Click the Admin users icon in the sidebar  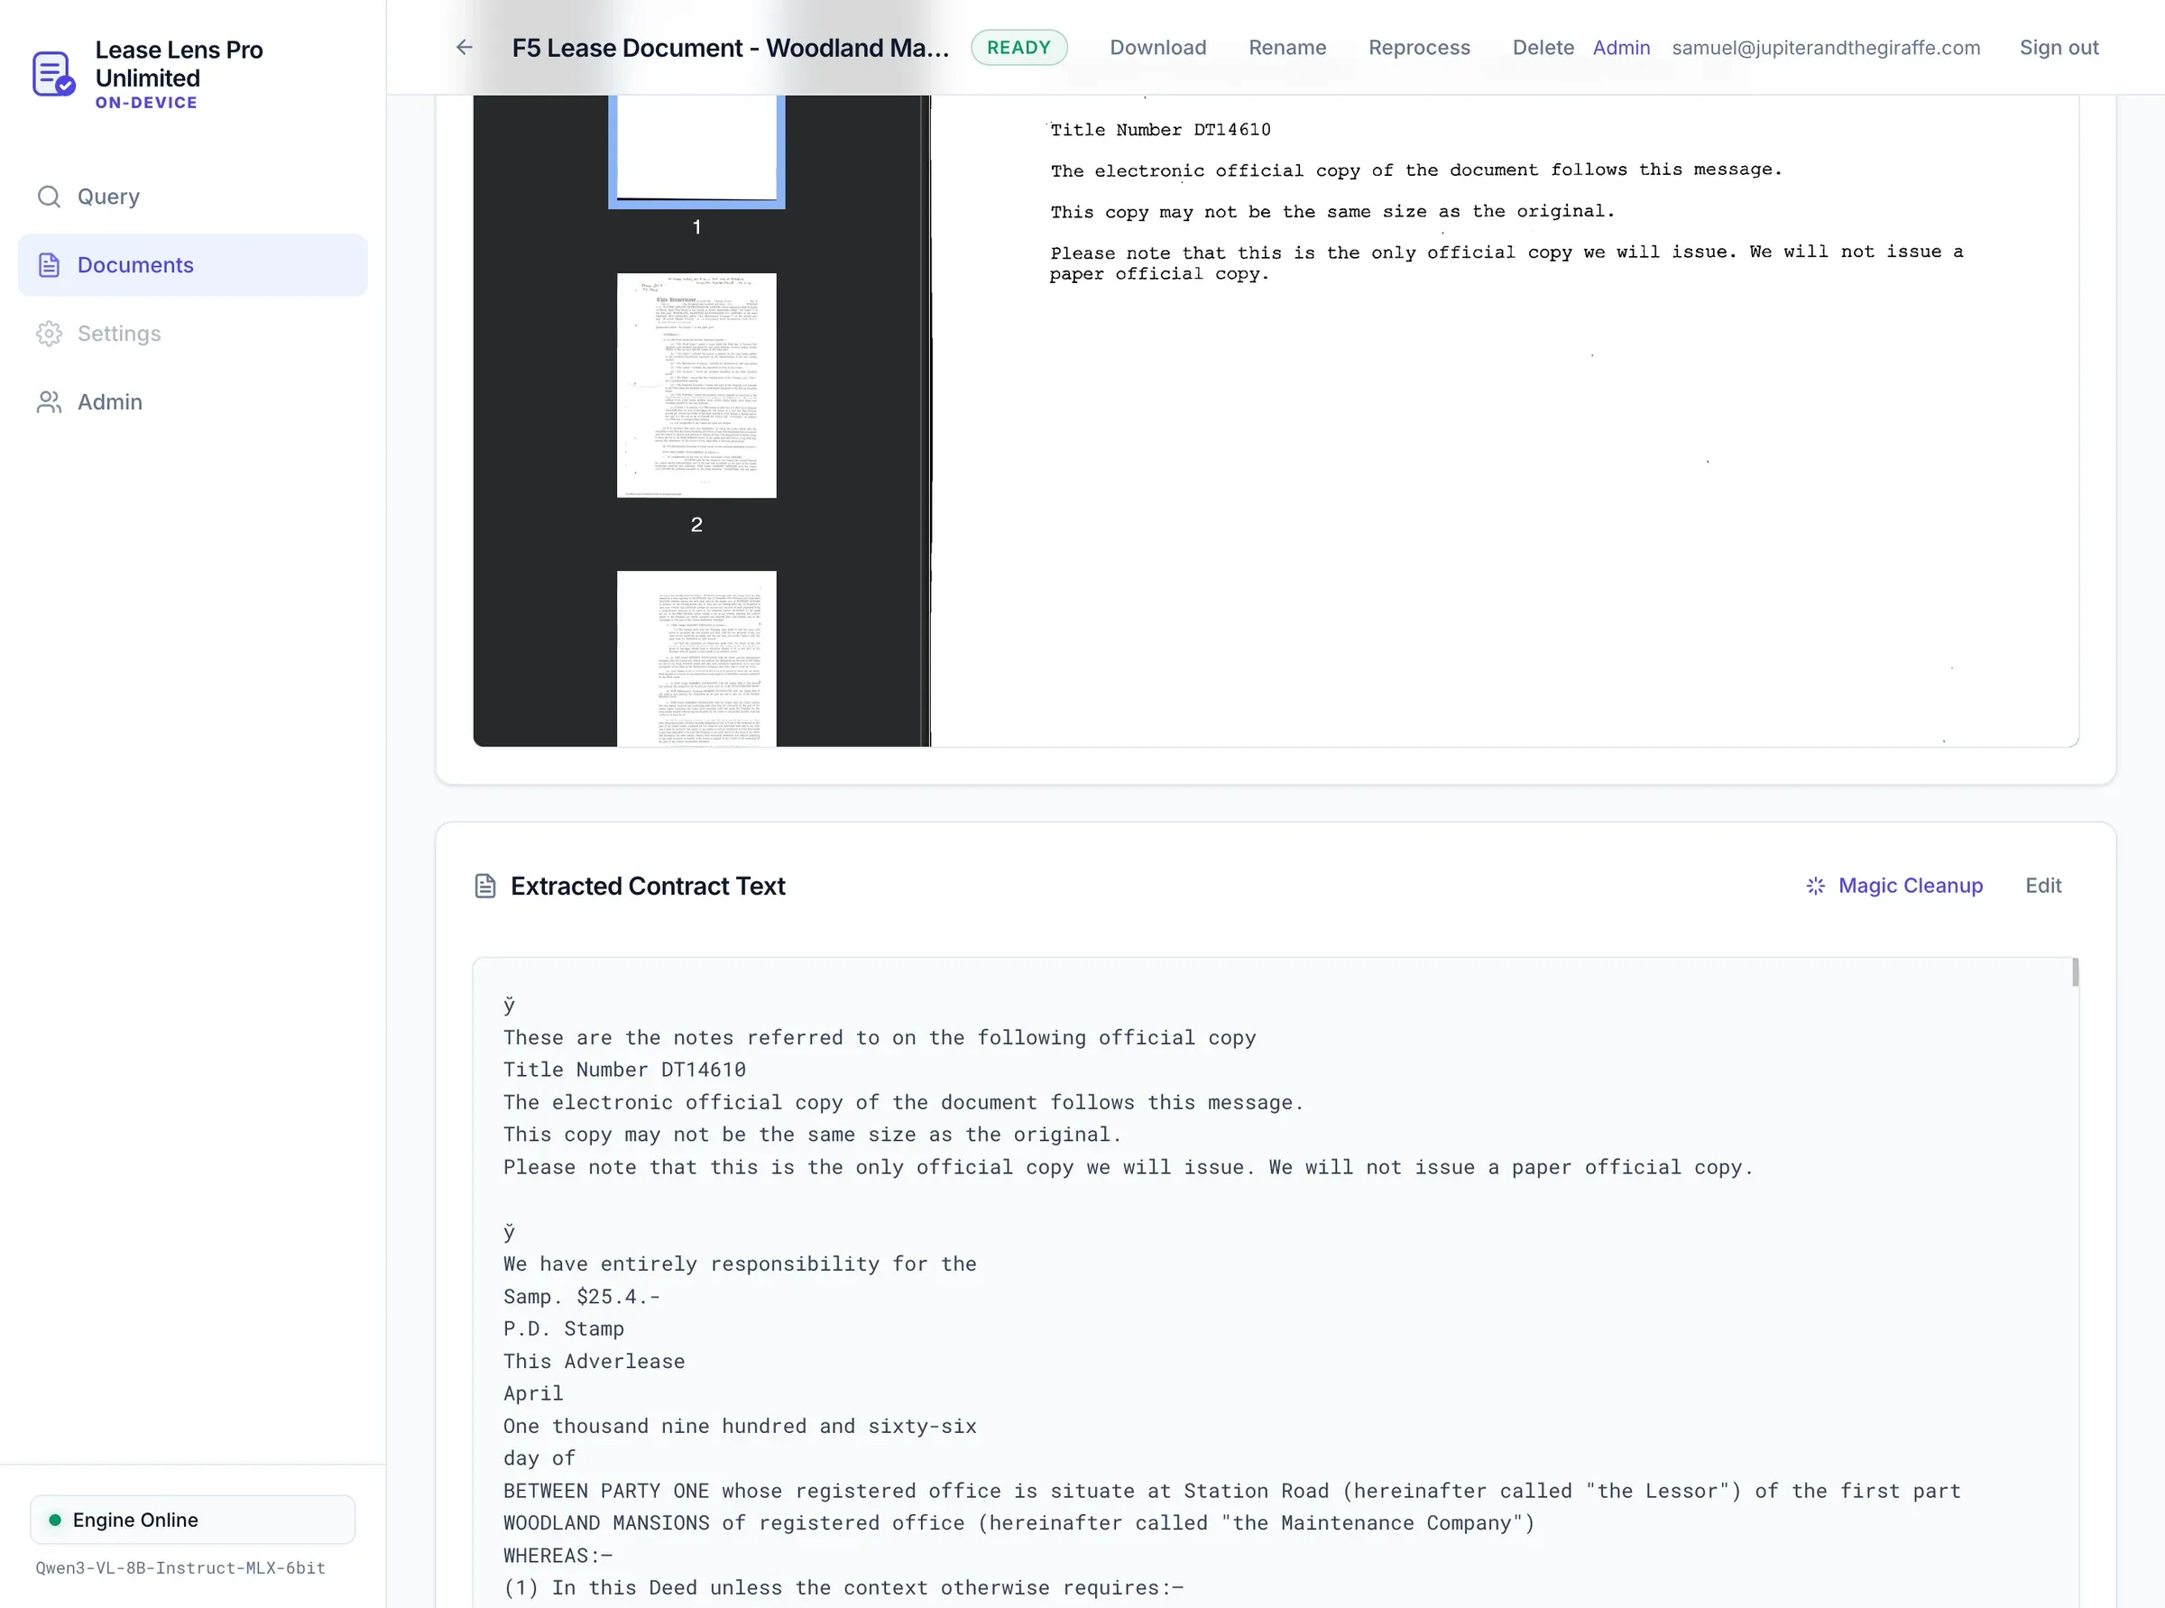[x=49, y=402]
